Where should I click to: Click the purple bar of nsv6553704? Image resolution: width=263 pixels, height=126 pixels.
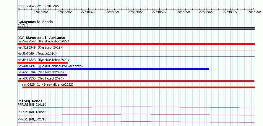(43, 75)
